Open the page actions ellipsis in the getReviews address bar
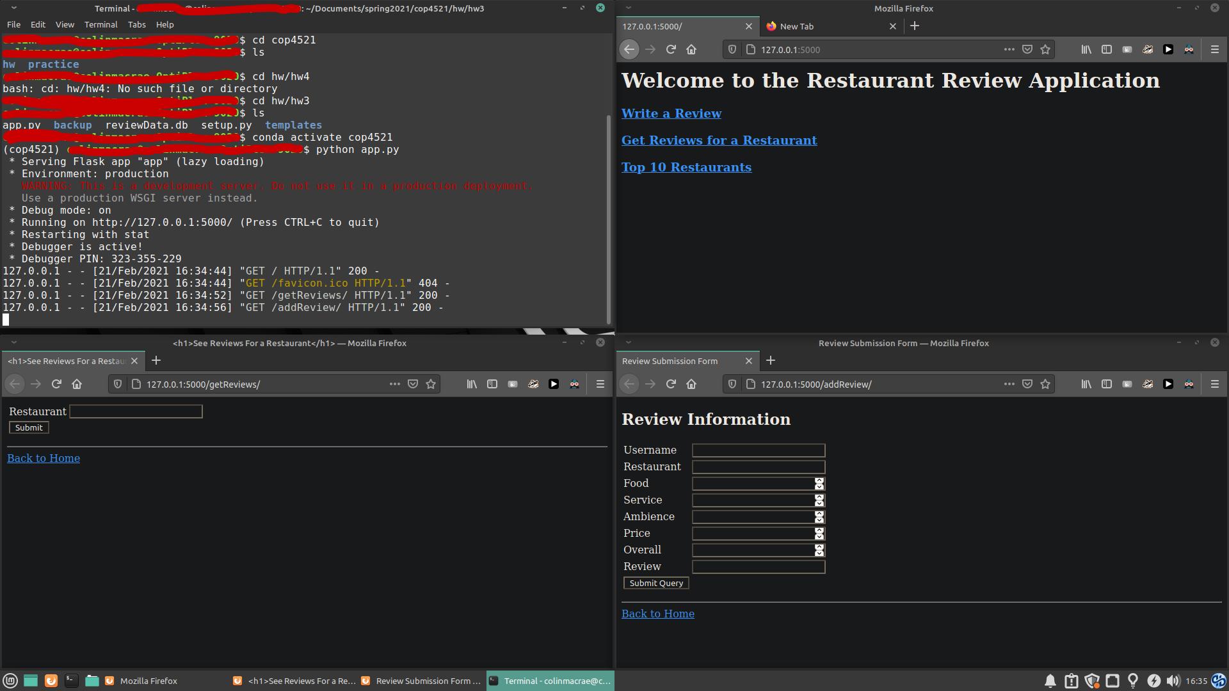Screen dimensions: 1229x691 (x=394, y=384)
